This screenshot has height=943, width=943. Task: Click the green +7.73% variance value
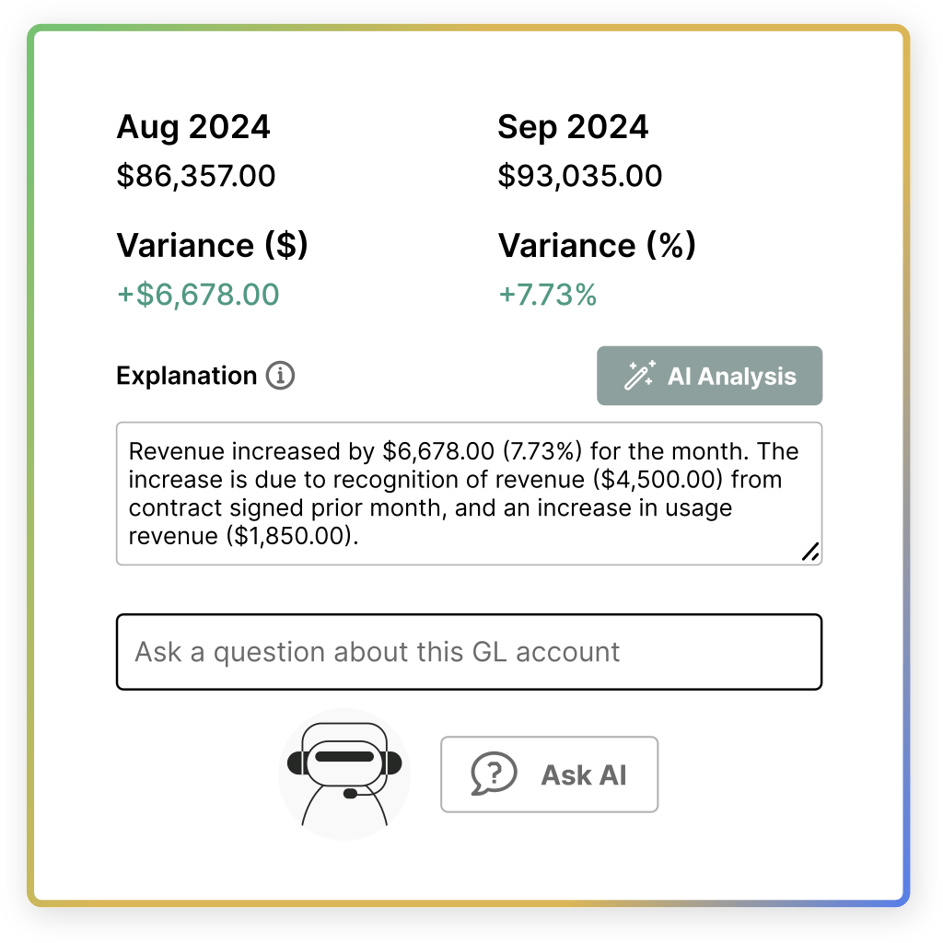548,295
